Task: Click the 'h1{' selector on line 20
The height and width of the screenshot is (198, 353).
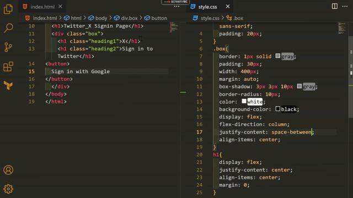Action: [217, 155]
